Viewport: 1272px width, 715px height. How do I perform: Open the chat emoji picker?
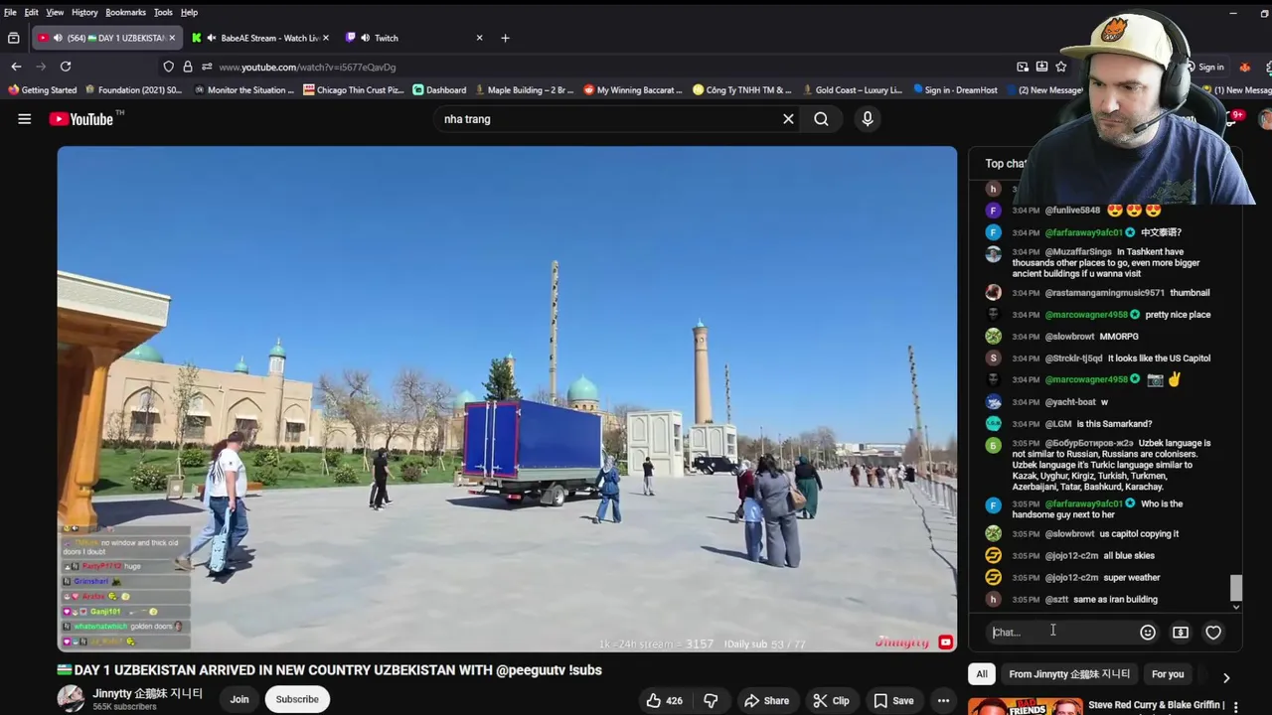[x=1148, y=633]
